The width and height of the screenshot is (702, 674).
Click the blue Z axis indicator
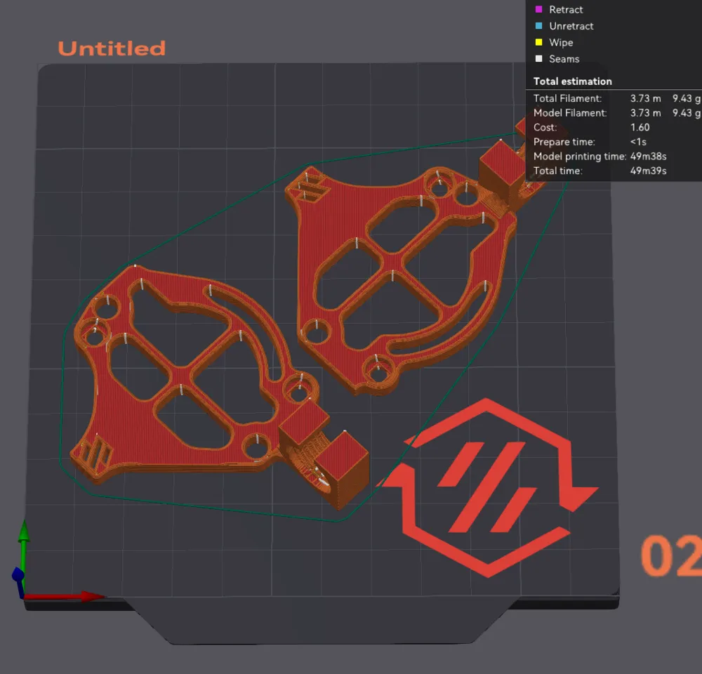click(x=18, y=574)
